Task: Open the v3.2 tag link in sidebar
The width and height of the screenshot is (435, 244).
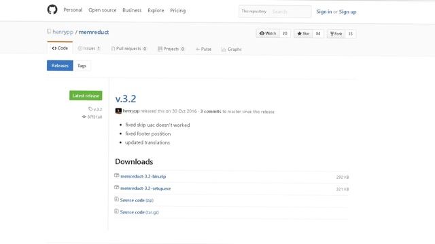Action: click(x=98, y=110)
